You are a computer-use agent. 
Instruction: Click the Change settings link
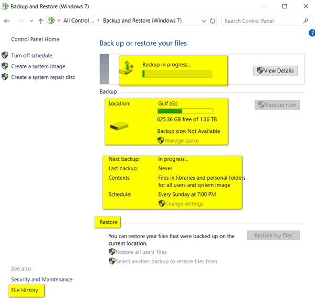pos(184,204)
